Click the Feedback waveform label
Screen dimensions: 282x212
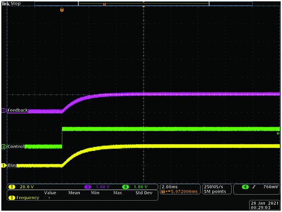(x=18, y=110)
